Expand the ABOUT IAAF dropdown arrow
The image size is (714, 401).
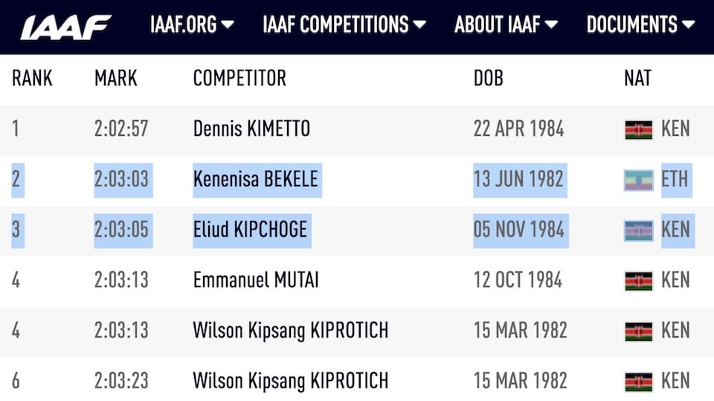551,25
